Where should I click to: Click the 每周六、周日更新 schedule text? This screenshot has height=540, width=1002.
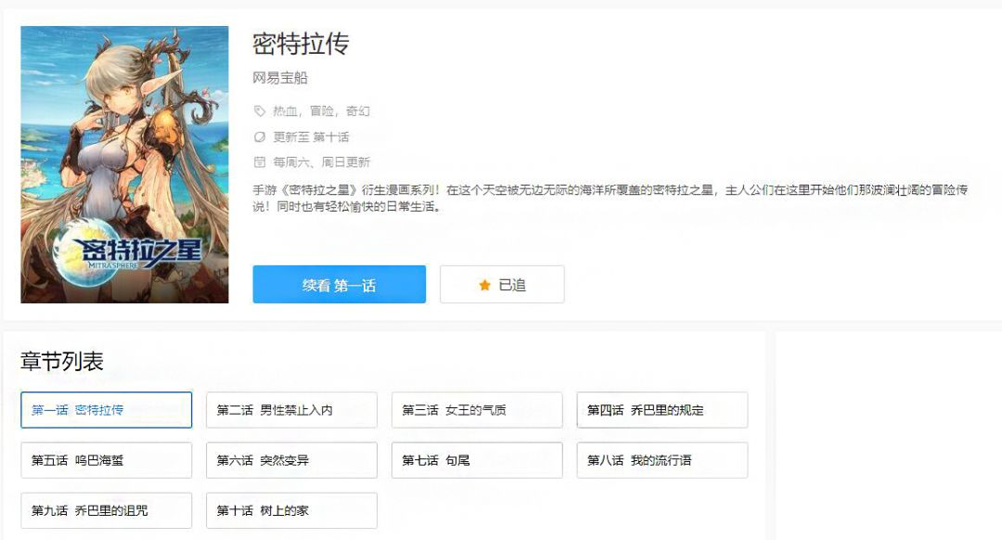pyautogui.click(x=321, y=162)
